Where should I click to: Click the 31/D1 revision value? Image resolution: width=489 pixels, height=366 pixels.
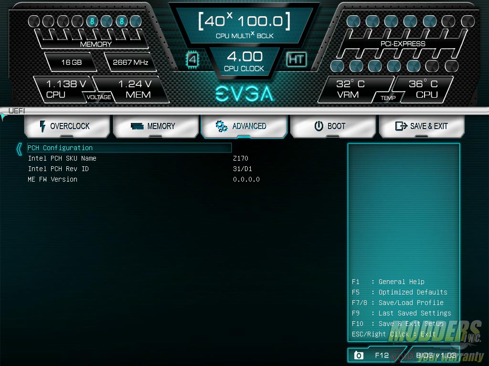coord(242,169)
